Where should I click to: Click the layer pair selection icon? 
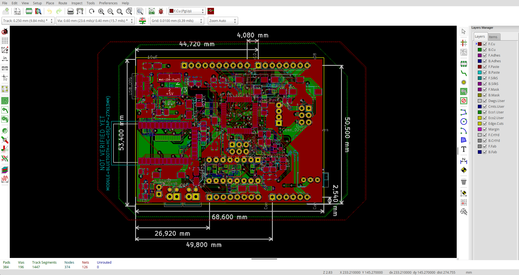pos(211,11)
